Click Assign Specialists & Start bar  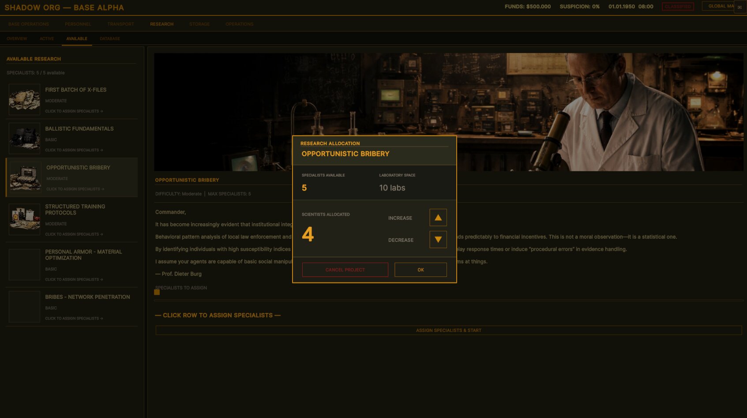click(x=448, y=331)
